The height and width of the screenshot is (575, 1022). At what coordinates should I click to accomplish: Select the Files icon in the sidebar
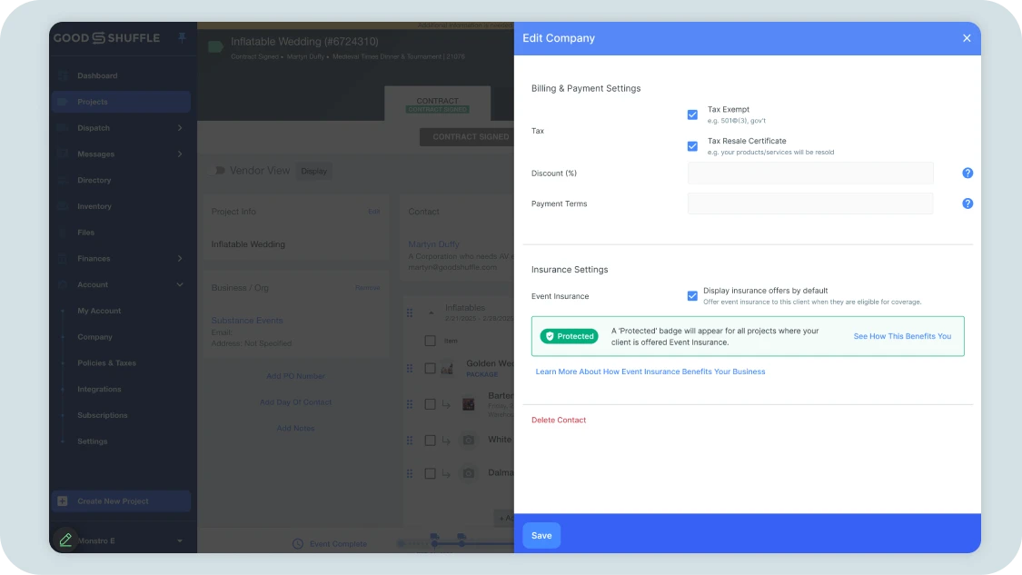click(61, 233)
